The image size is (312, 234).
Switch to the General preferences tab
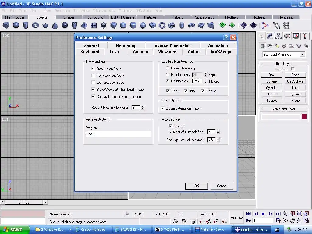pyautogui.click(x=91, y=45)
